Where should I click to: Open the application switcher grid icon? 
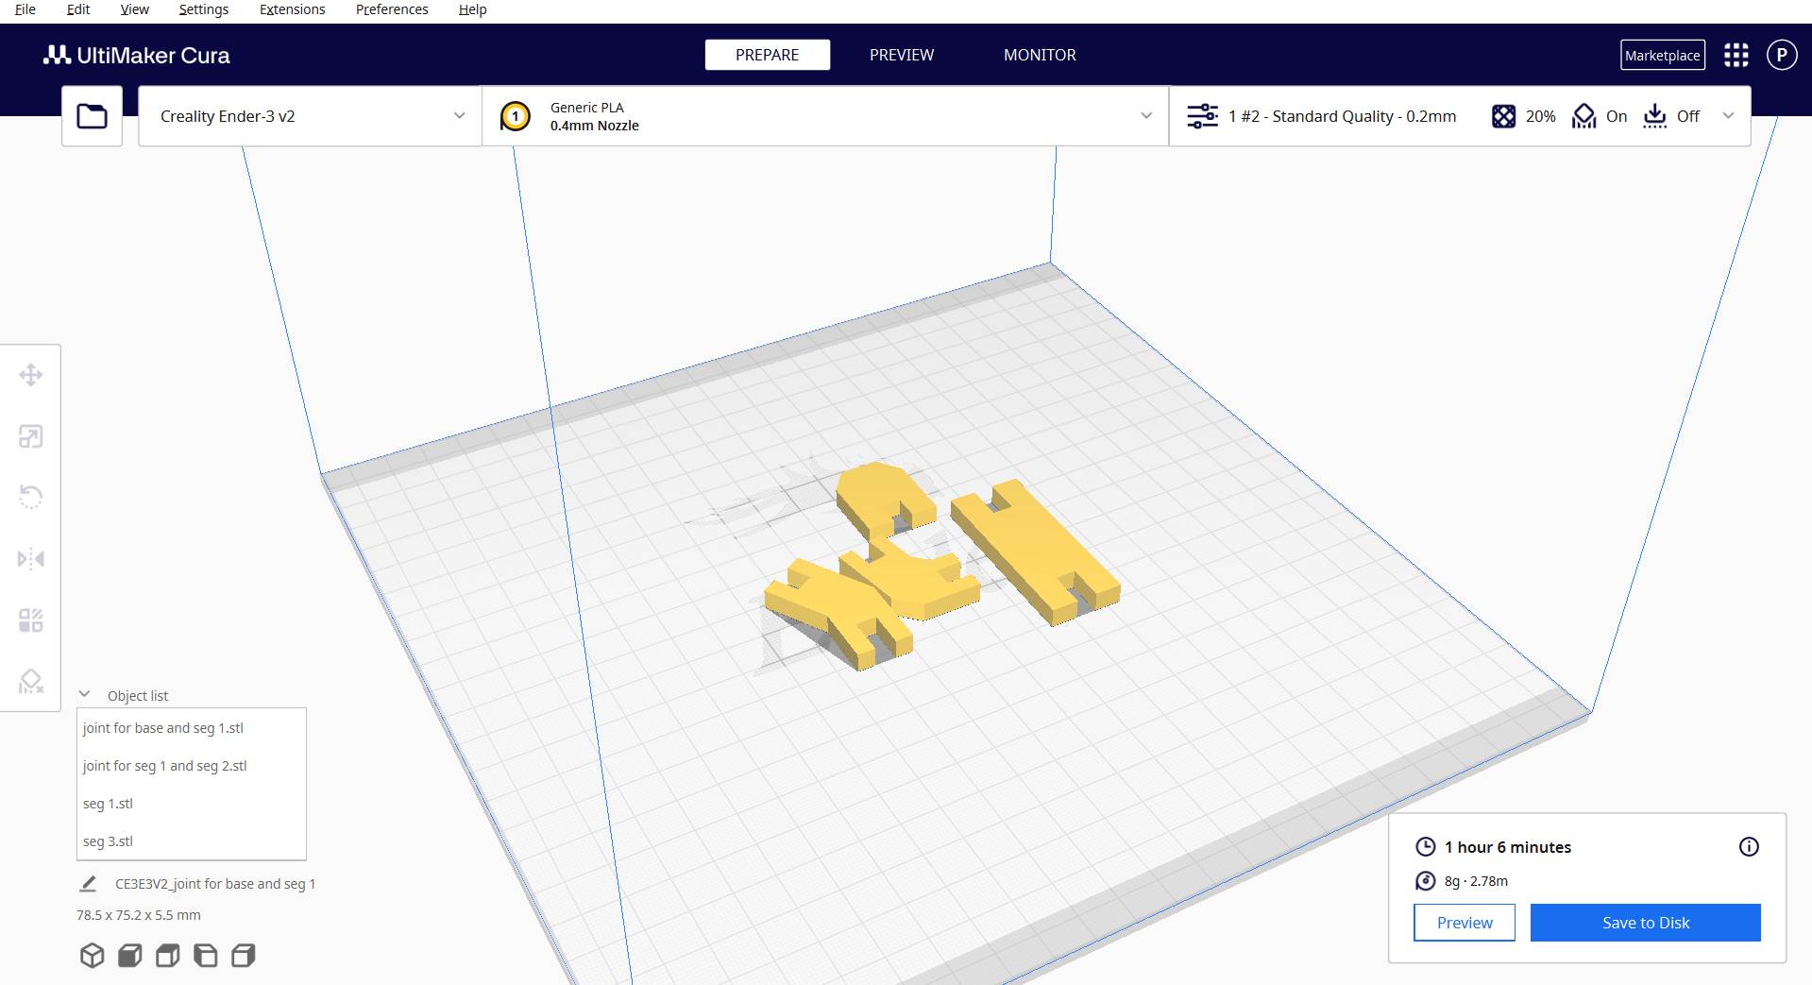click(x=1736, y=55)
